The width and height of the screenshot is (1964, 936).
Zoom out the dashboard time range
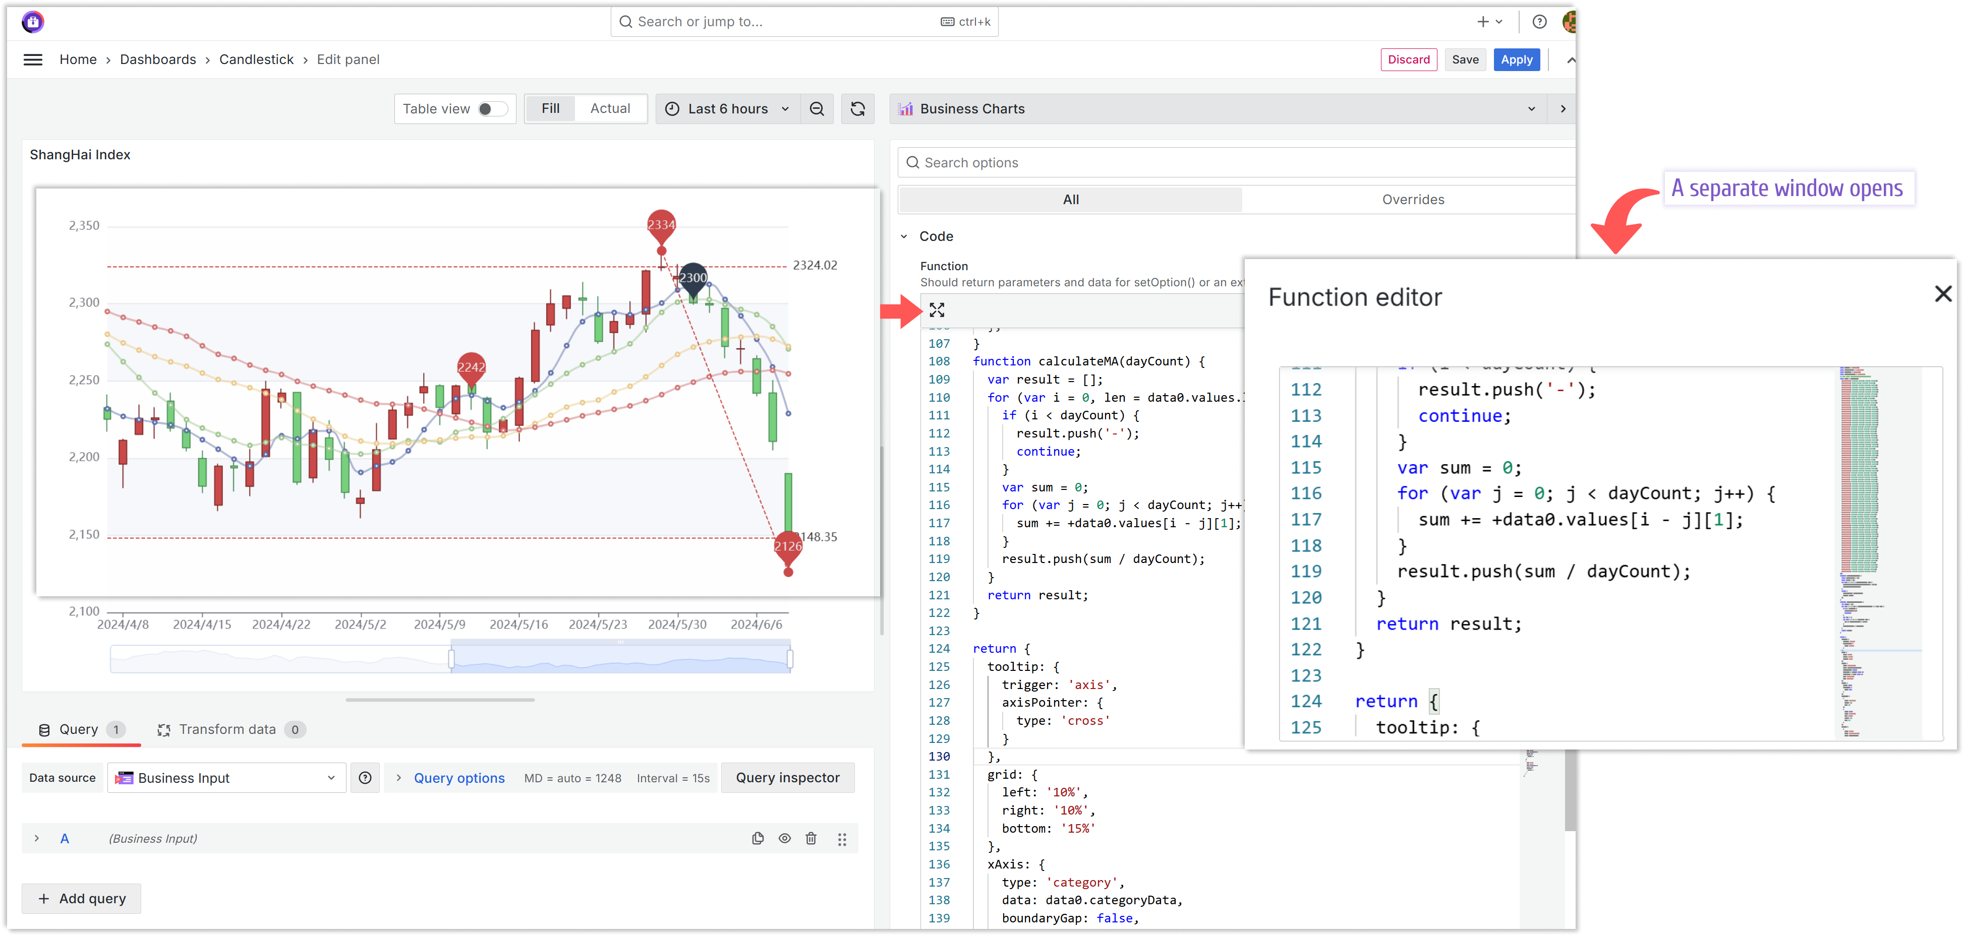(x=817, y=108)
